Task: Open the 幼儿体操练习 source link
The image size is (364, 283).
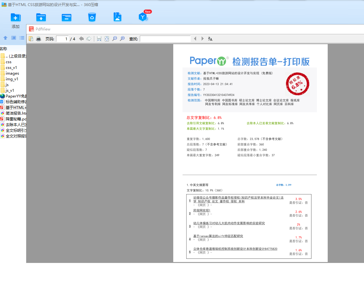Action: pos(229,223)
